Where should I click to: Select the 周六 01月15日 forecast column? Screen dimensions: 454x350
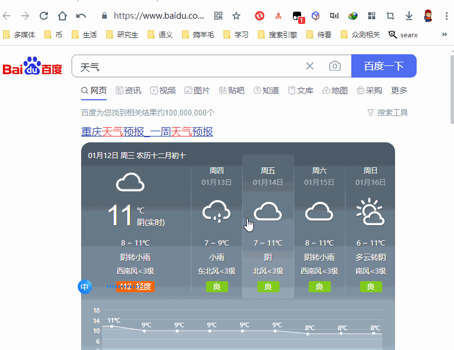pyautogui.click(x=319, y=229)
